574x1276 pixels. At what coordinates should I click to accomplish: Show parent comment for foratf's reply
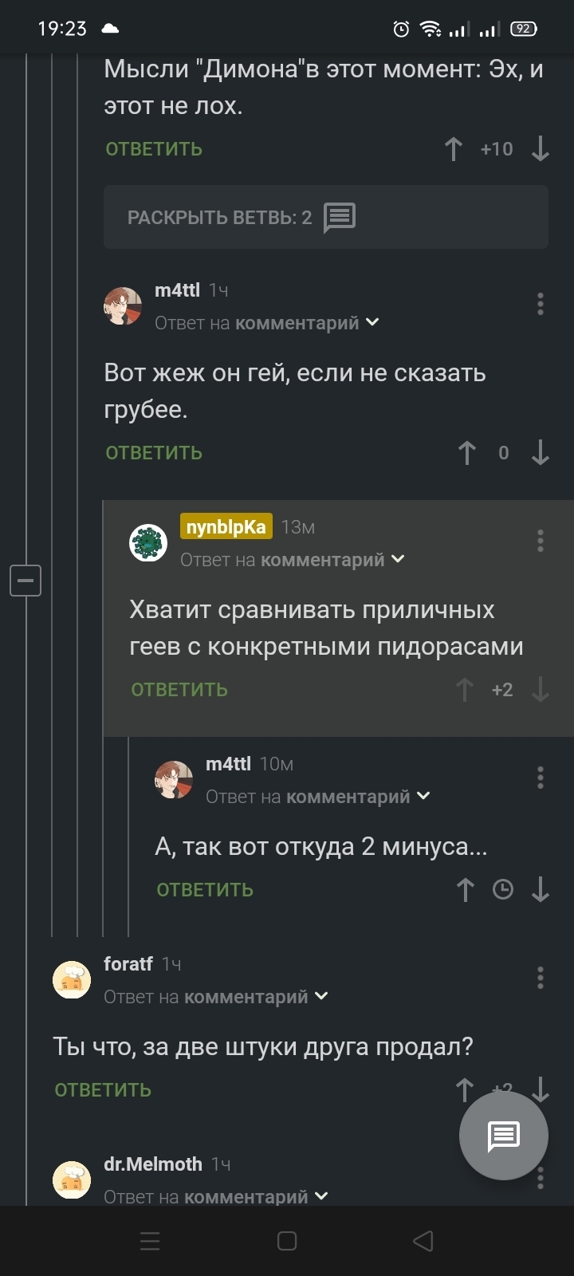click(x=320, y=996)
